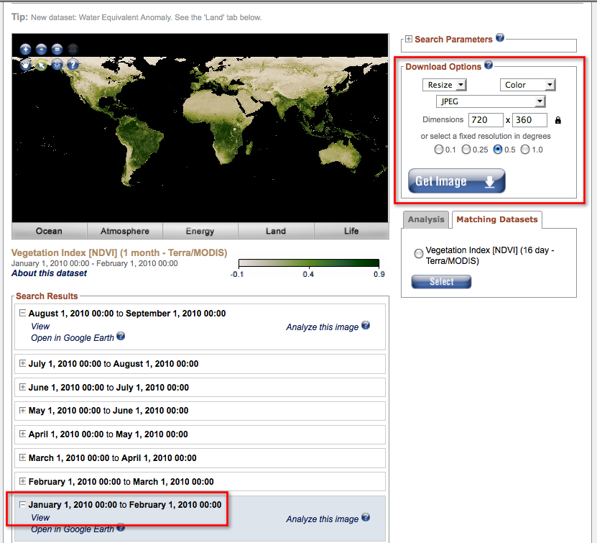The image size is (597, 543).
Task: Open the About this dataset link
Action: [x=49, y=273]
